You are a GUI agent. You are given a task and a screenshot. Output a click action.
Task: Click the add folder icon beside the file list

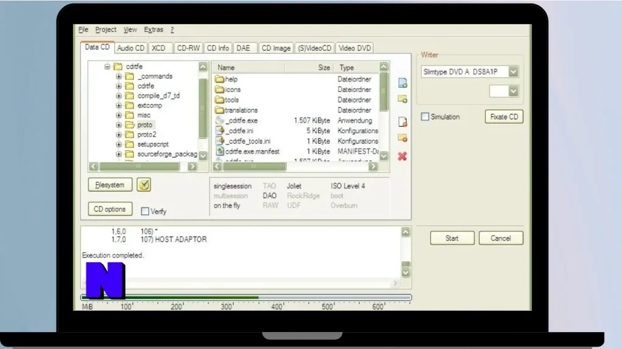pyautogui.click(x=402, y=99)
